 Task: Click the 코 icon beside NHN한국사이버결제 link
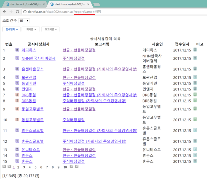click(x=17, y=58)
